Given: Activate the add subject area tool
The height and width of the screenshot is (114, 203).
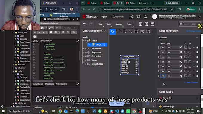Looking at the screenshot, I should click(148, 32).
